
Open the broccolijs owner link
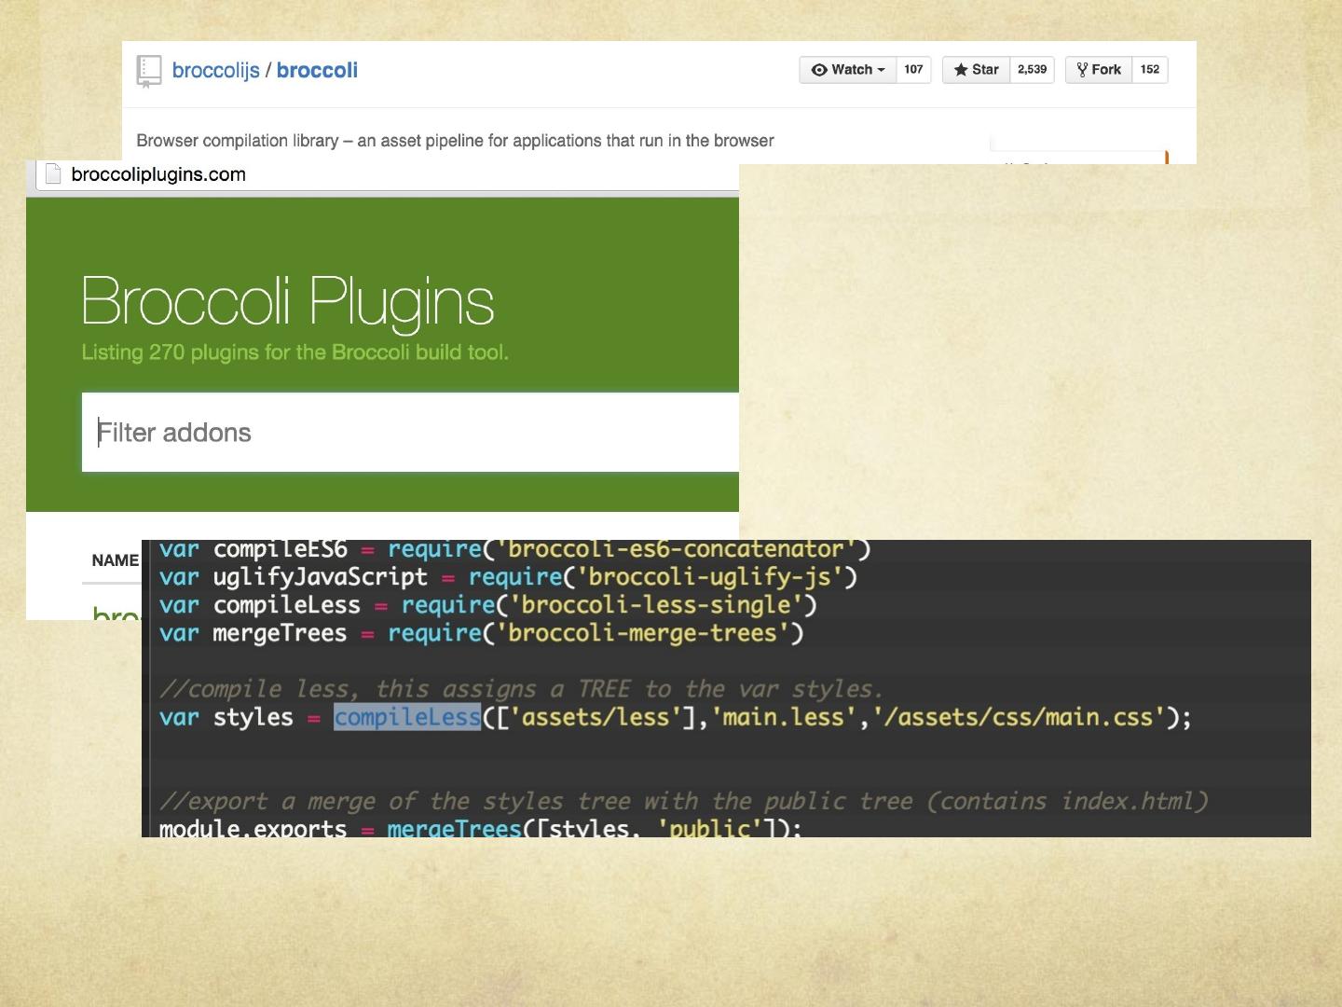[215, 71]
